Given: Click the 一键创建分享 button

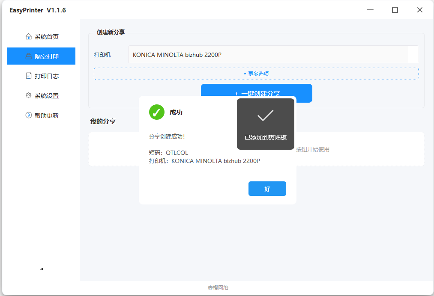Looking at the screenshot, I should click(257, 90).
